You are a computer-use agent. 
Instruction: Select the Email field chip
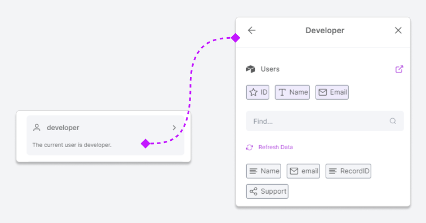tap(332, 92)
